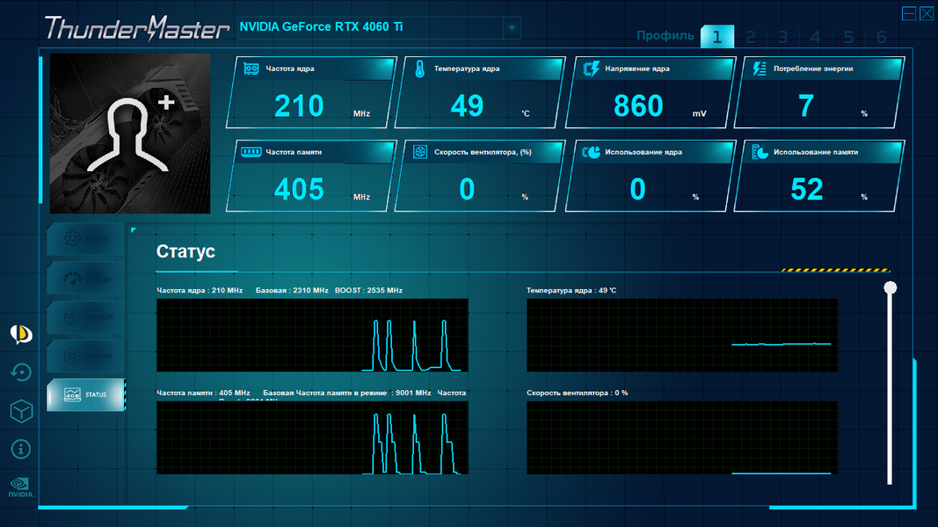The image size is (938, 527).
Task: Click the small triangle expander above Статус panel
Action: 134,229
